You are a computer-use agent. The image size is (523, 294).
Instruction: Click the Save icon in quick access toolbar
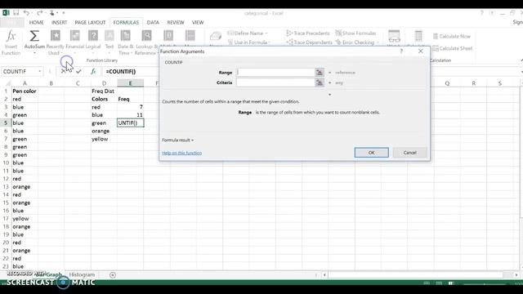pyautogui.click(x=16, y=13)
